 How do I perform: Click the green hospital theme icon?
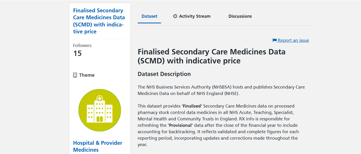point(100,110)
